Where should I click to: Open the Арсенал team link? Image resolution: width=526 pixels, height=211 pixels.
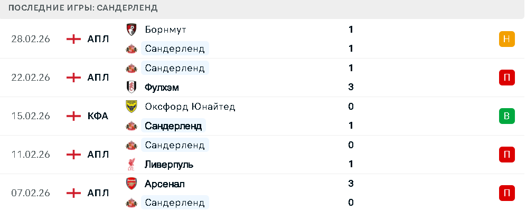point(165,184)
